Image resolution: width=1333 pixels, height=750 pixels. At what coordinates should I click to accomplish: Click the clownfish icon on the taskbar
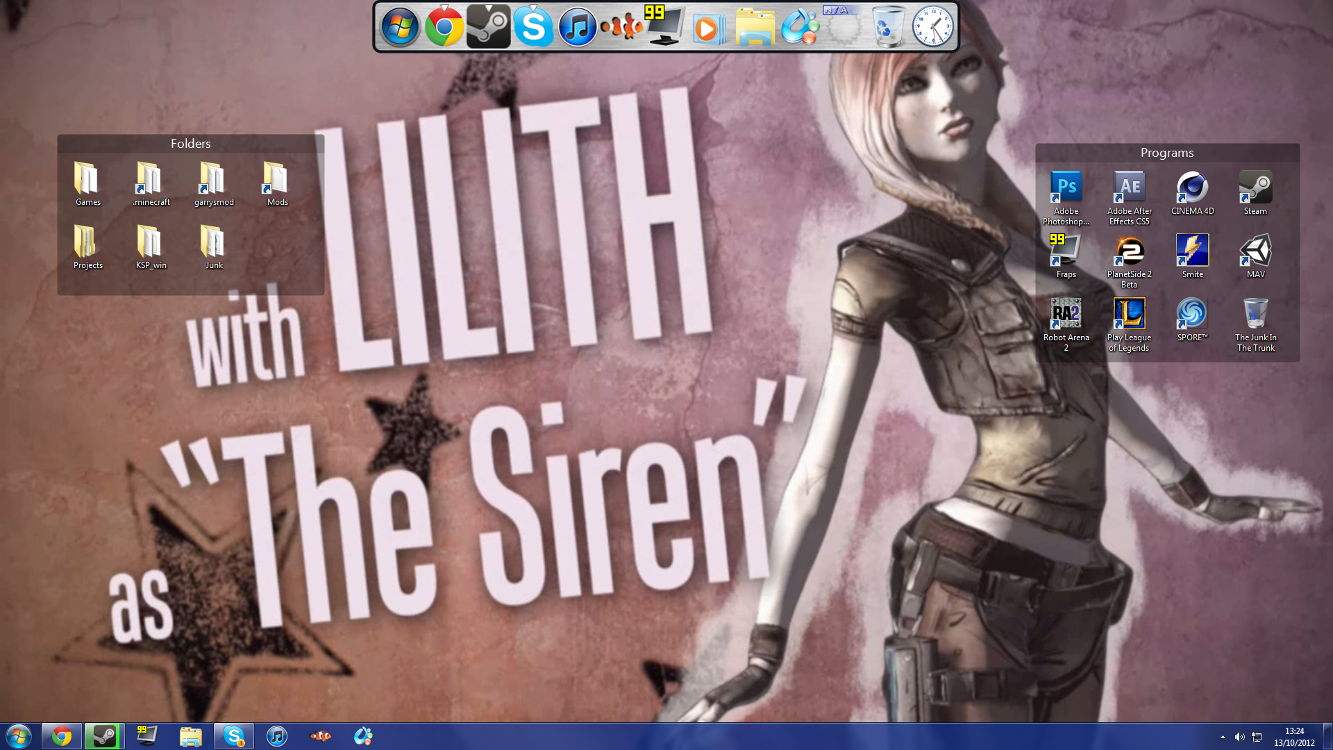(x=320, y=736)
